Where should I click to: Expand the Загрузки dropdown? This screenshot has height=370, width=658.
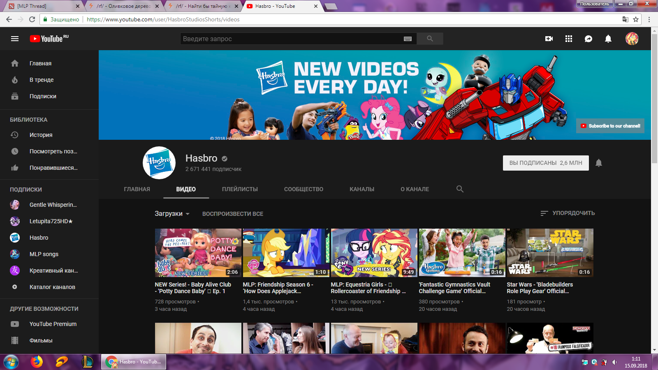[x=172, y=214]
